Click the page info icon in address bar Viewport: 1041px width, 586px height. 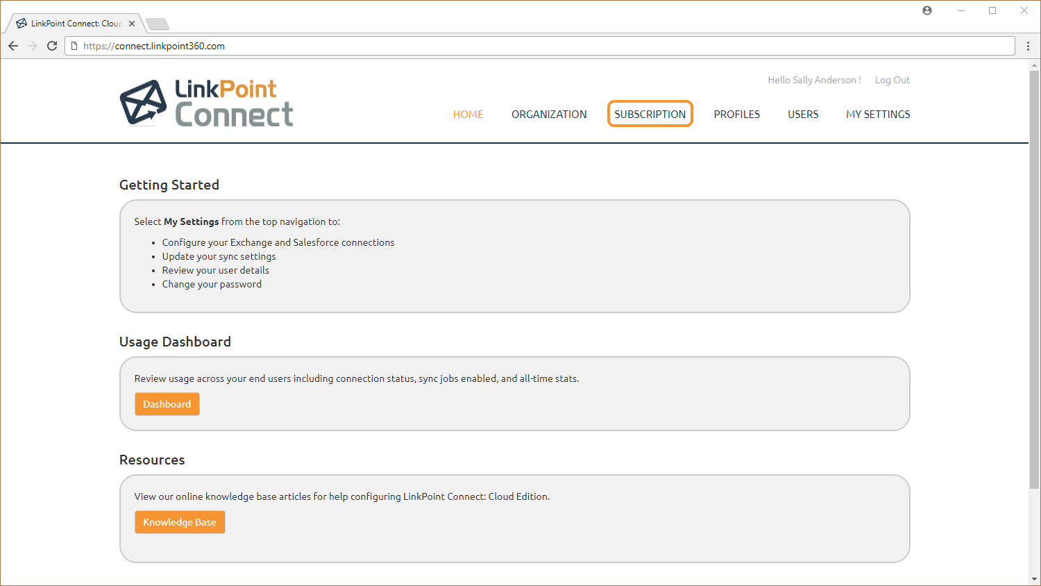[74, 46]
